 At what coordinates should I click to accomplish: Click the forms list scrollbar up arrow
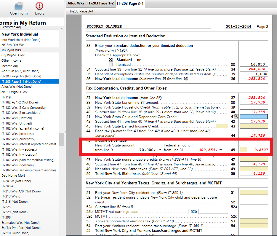[62, 29]
